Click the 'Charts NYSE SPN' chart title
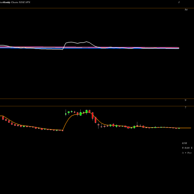194x194 pixels. [x=21, y=2]
